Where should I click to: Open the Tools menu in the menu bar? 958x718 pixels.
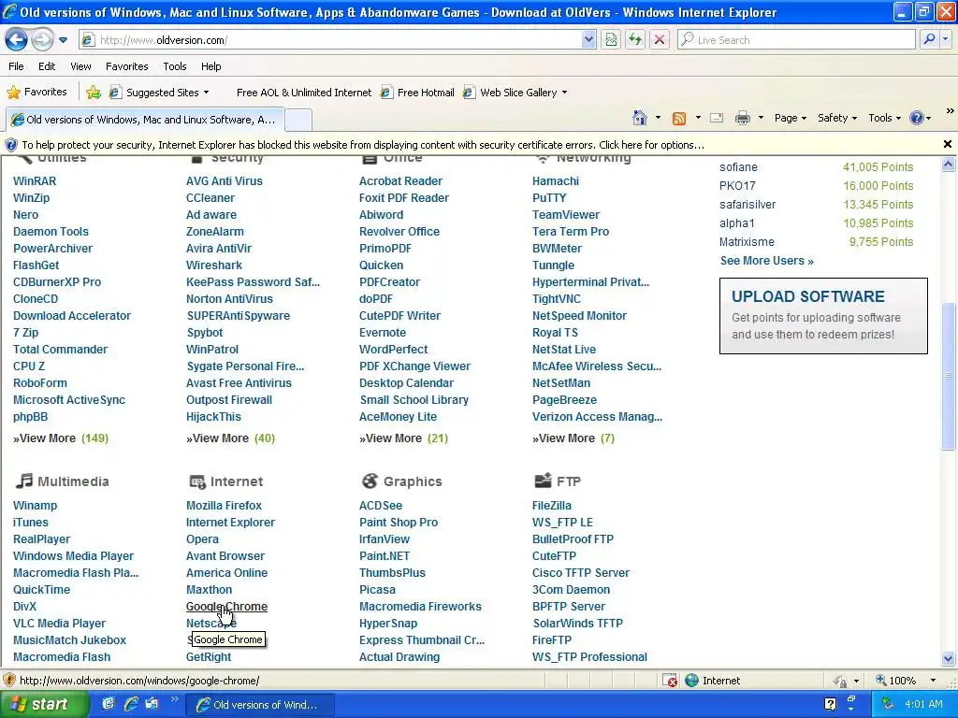(x=175, y=66)
